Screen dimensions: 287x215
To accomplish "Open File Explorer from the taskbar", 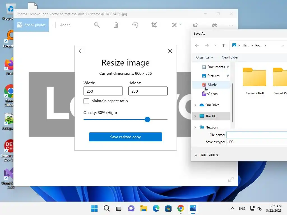I will click(x=144, y=208).
